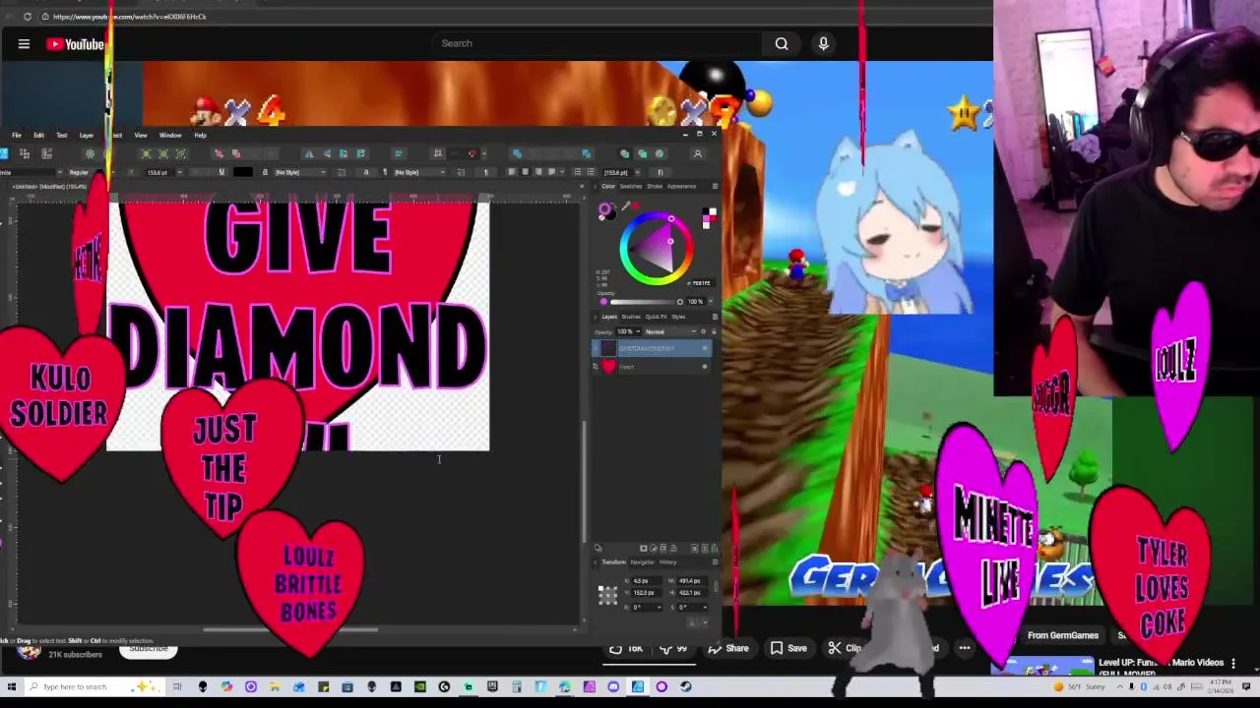Click the Clip button under video
The image size is (1260, 708).
pos(845,648)
